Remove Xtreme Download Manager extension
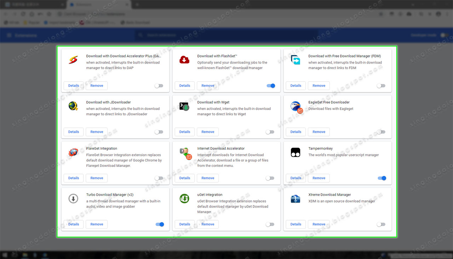This screenshot has width=453, height=259. click(x=319, y=224)
